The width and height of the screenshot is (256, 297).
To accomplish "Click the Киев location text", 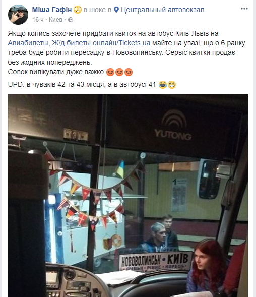I will [55, 20].
